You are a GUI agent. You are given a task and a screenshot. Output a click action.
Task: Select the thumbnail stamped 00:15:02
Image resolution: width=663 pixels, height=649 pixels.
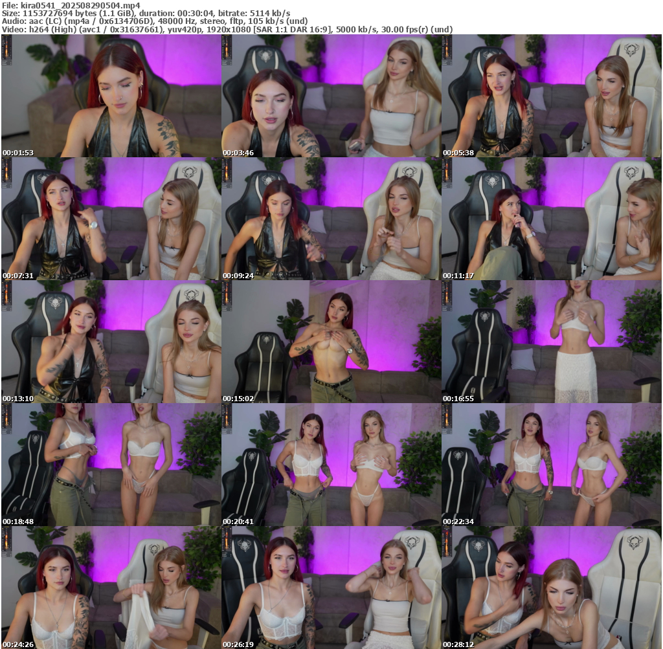click(x=331, y=342)
